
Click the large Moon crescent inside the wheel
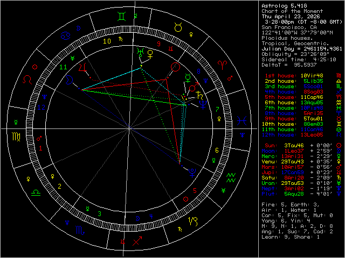pyautogui.click(x=68, y=80)
